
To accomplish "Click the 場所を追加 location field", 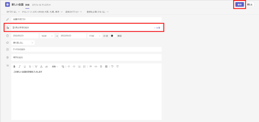I will pyautogui.click(x=86, y=57).
